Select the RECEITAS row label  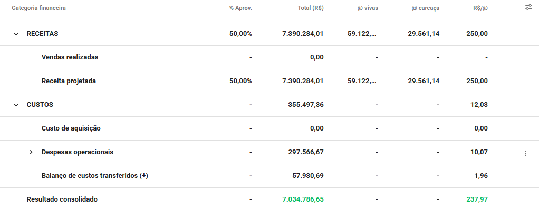[x=42, y=34]
